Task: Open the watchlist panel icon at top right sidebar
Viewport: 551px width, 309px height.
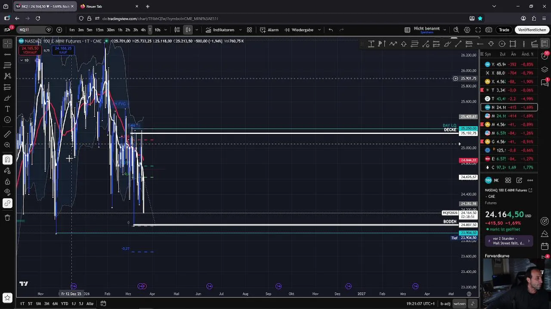Action: (x=545, y=44)
